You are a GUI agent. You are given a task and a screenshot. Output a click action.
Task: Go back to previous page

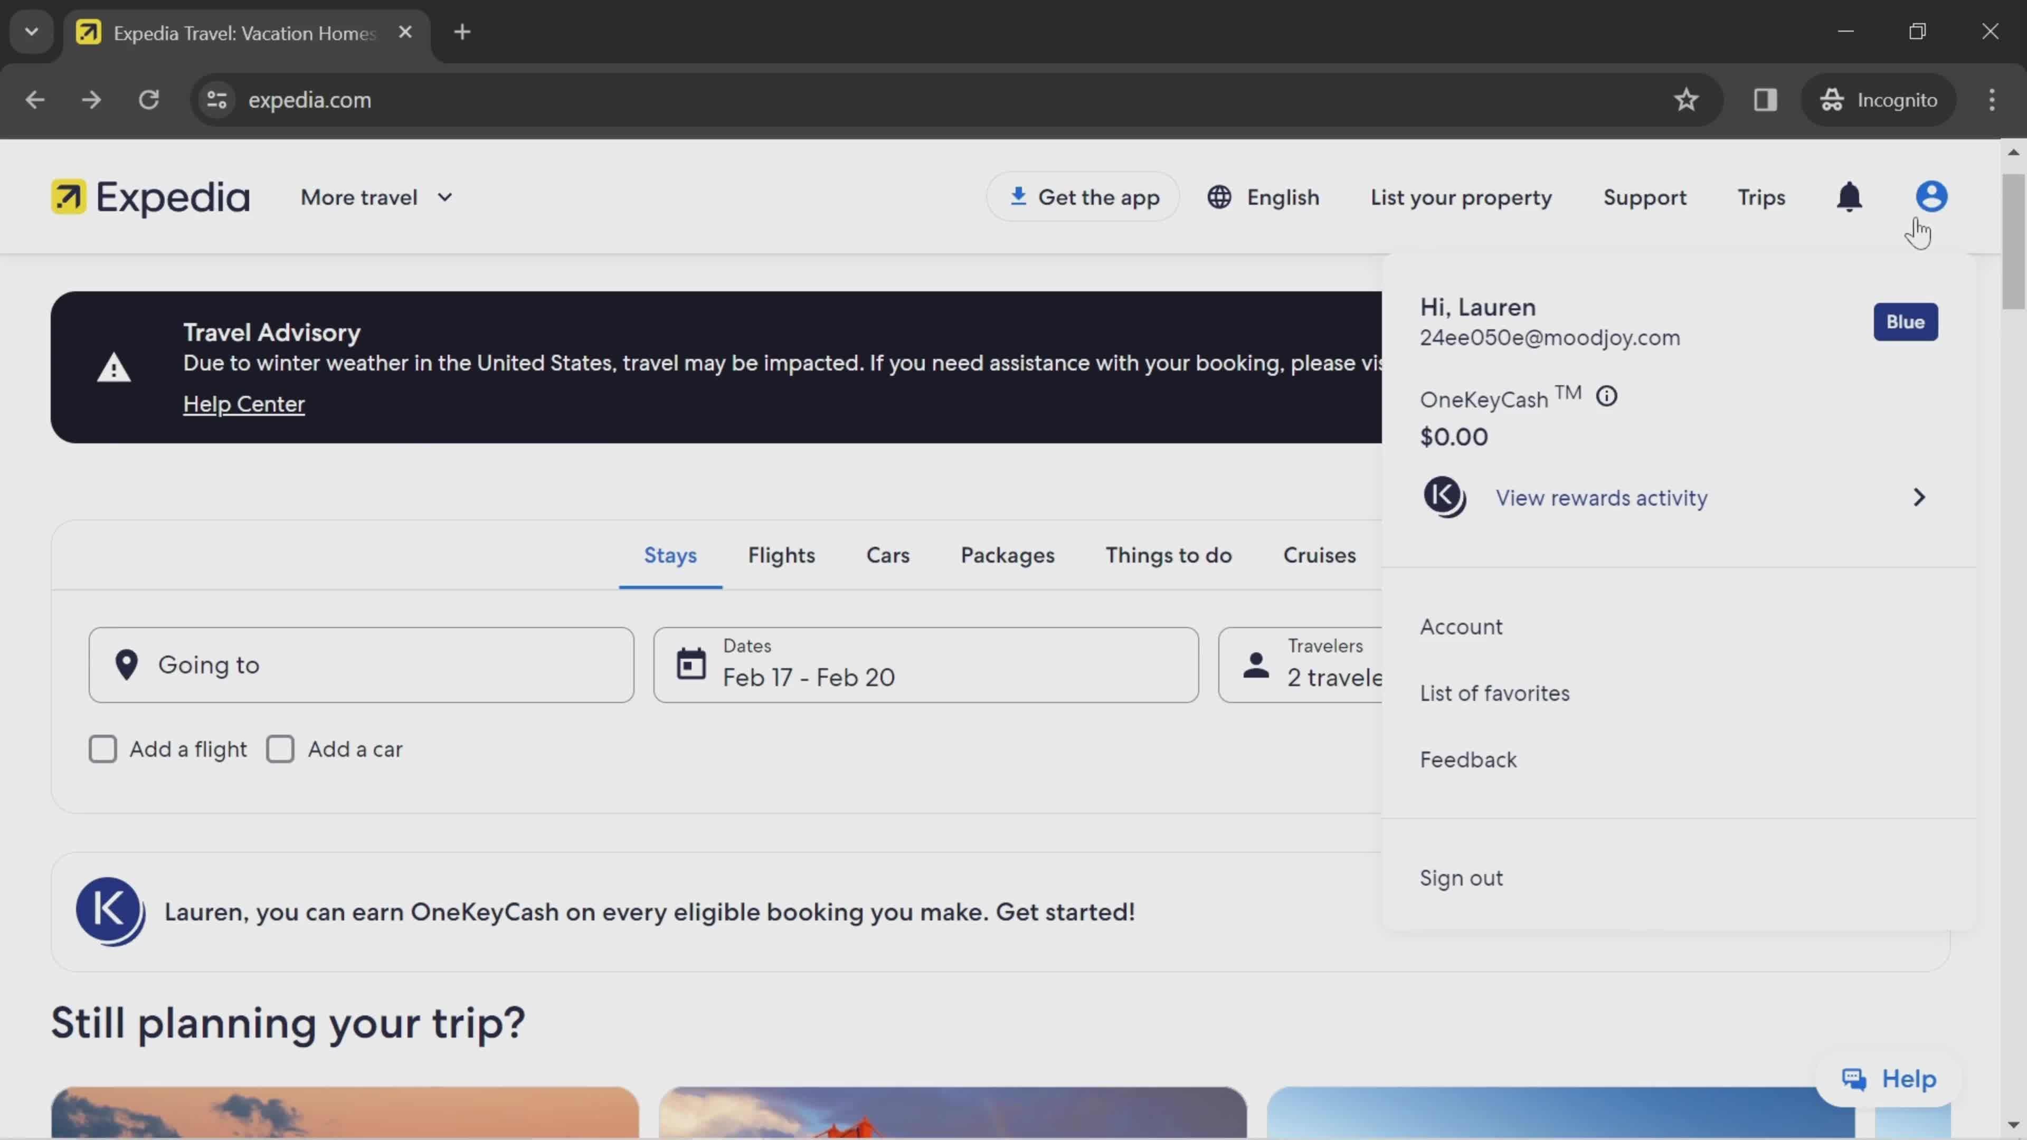[x=35, y=100]
